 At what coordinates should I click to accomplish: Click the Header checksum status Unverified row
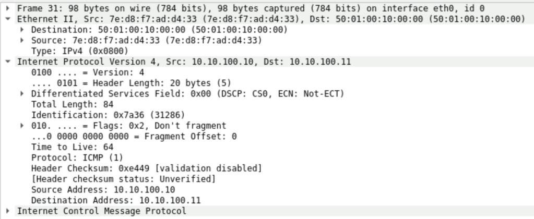click(123, 179)
